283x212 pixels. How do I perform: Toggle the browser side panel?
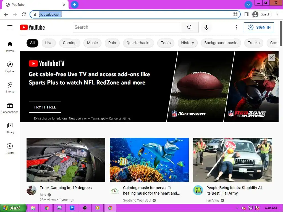[246, 14]
